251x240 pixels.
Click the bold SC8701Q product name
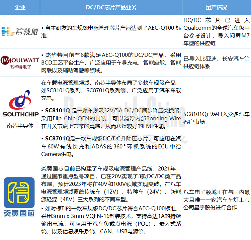tap(58, 138)
